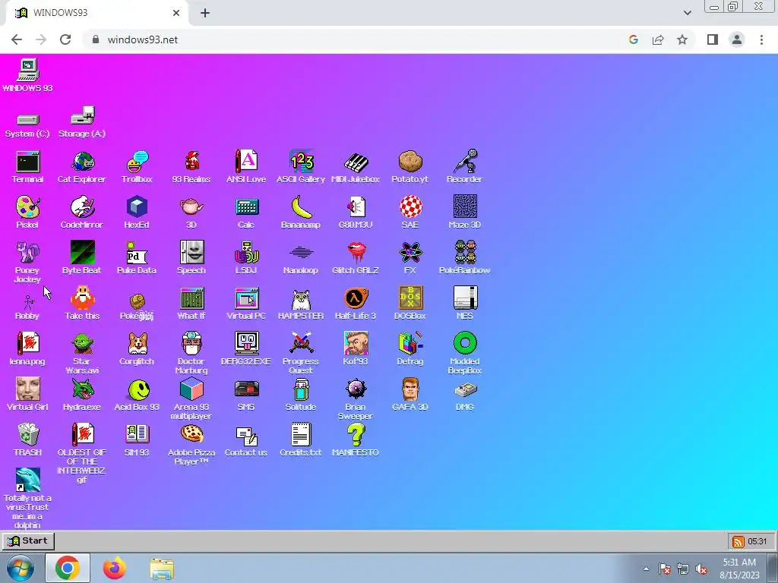Screen dimensions: 778x583
Task: Click the Windows 93 Start button
Action: coord(28,540)
